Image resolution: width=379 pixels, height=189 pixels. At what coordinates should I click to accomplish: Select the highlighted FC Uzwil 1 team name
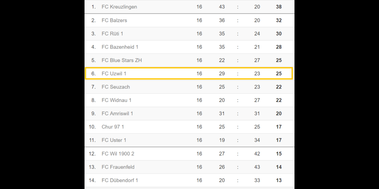click(x=114, y=74)
